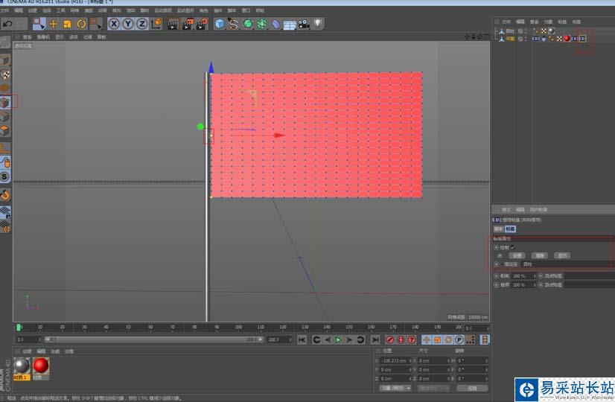Open the green generators (NURBS) icon
615x402 pixels.
tap(248, 24)
